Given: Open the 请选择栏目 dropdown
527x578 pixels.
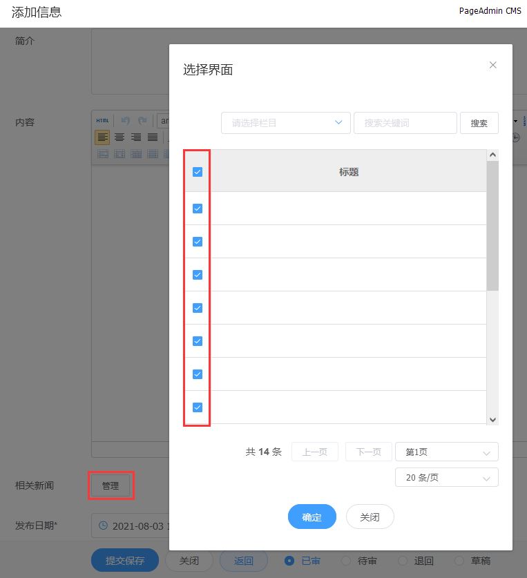Looking at the screenshot, I should point(285,123).
